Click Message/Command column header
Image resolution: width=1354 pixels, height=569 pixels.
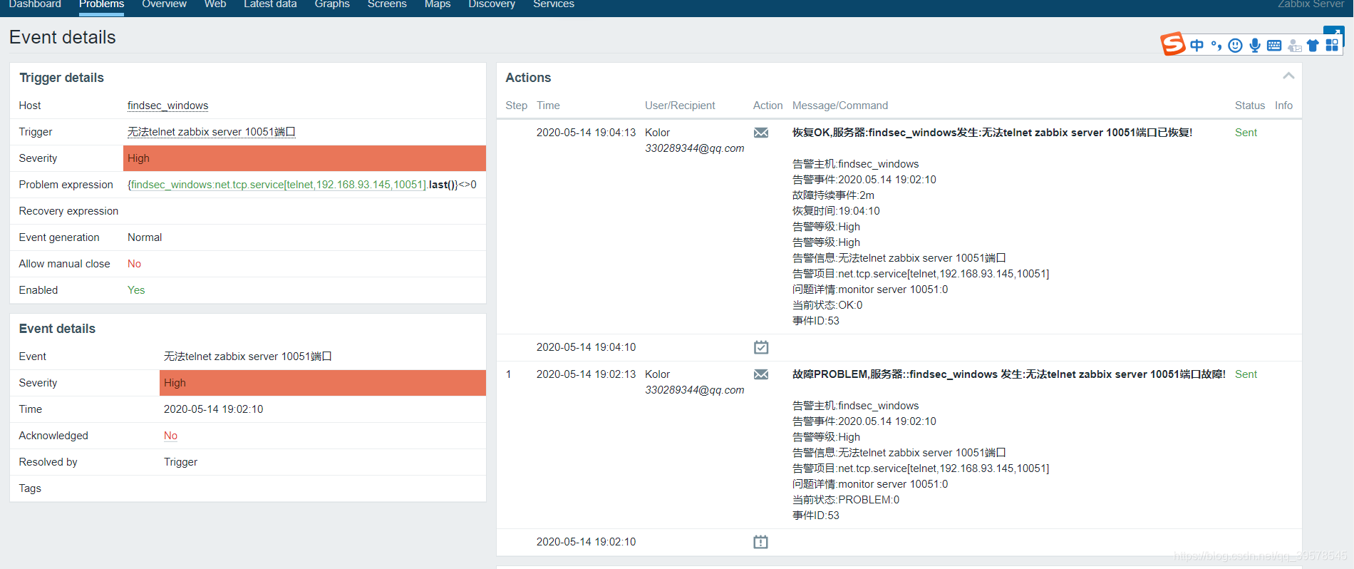[x=840, y=106]
